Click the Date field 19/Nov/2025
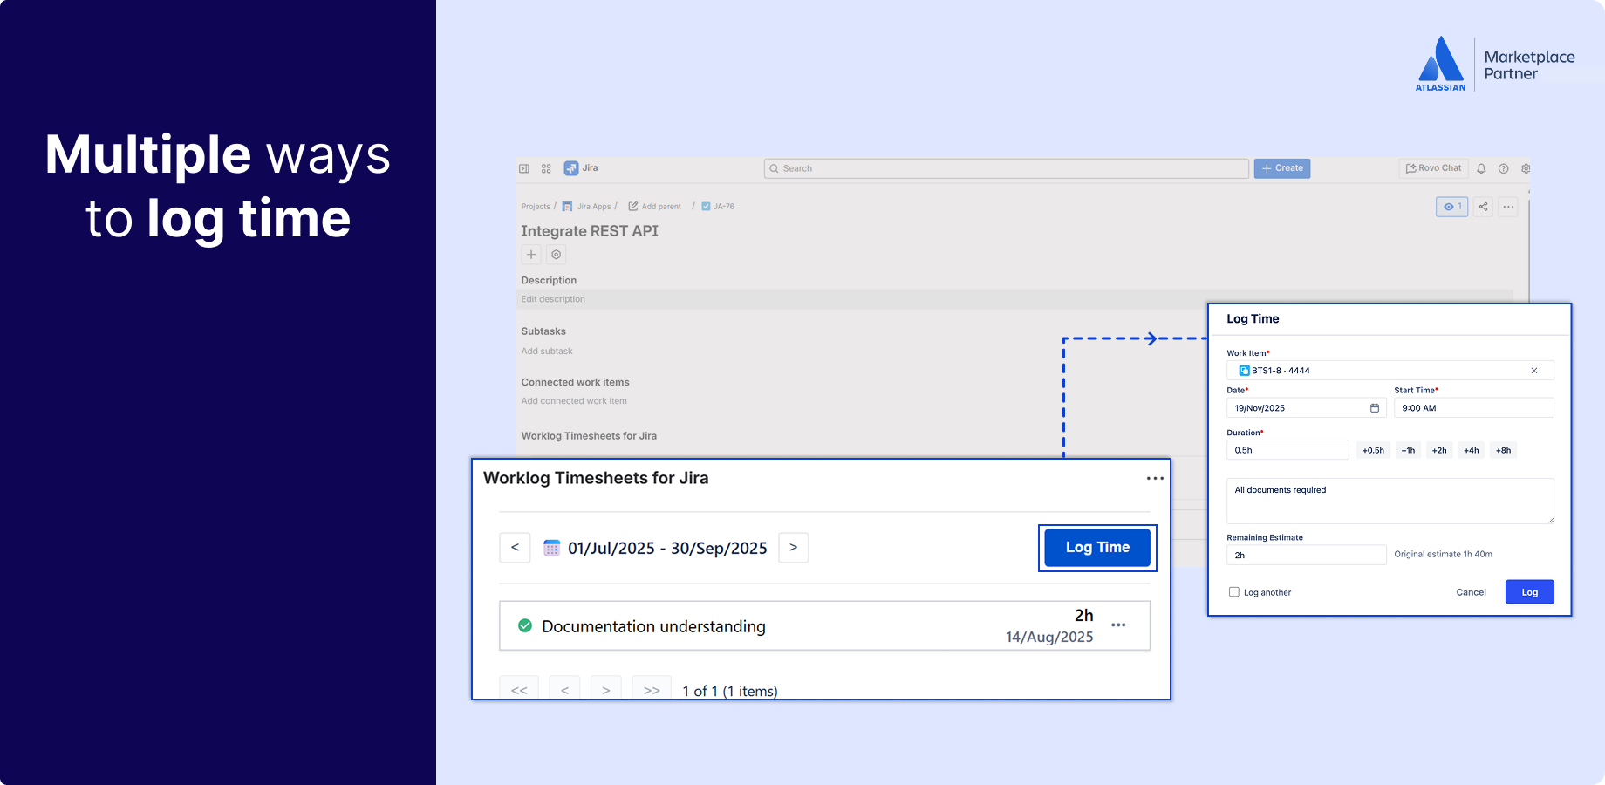1605x785 pixels. pyautogui.click(x=1307, y=408)
